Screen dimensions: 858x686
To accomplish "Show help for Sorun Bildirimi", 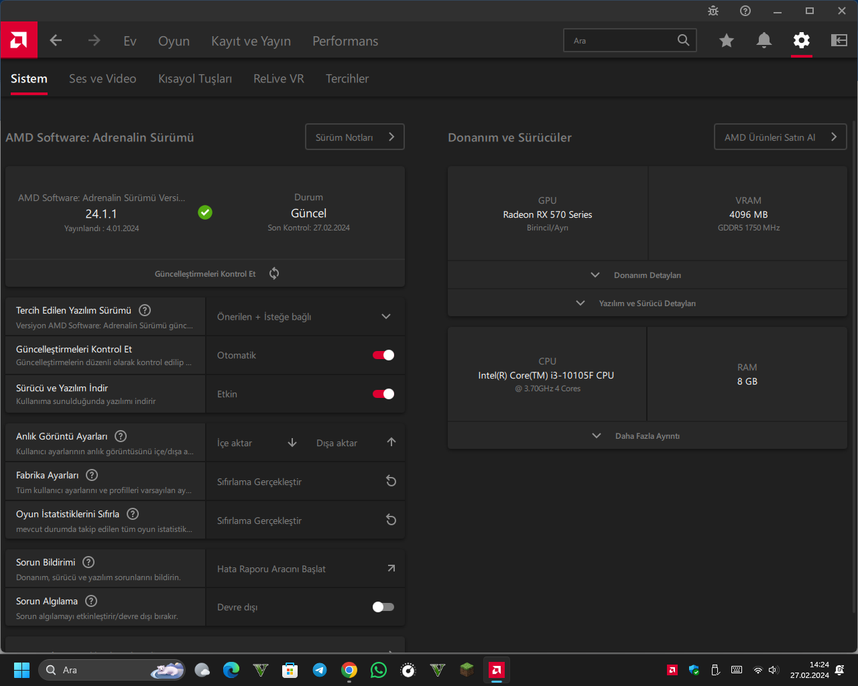I will tap(88, 562).
